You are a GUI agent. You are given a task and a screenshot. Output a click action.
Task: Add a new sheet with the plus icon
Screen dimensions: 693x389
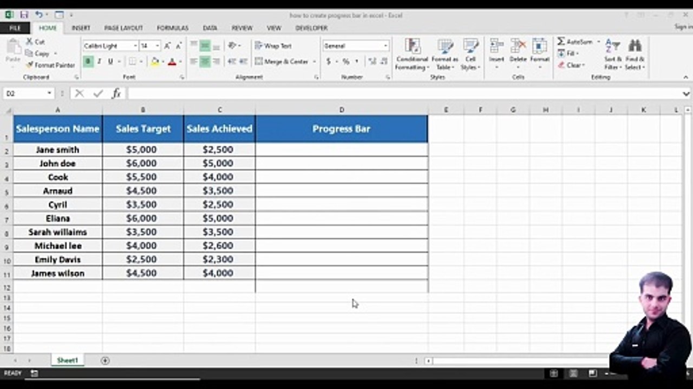[x=105, y=360]
